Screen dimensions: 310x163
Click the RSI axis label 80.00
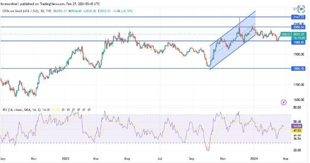(x=297, y=107)
